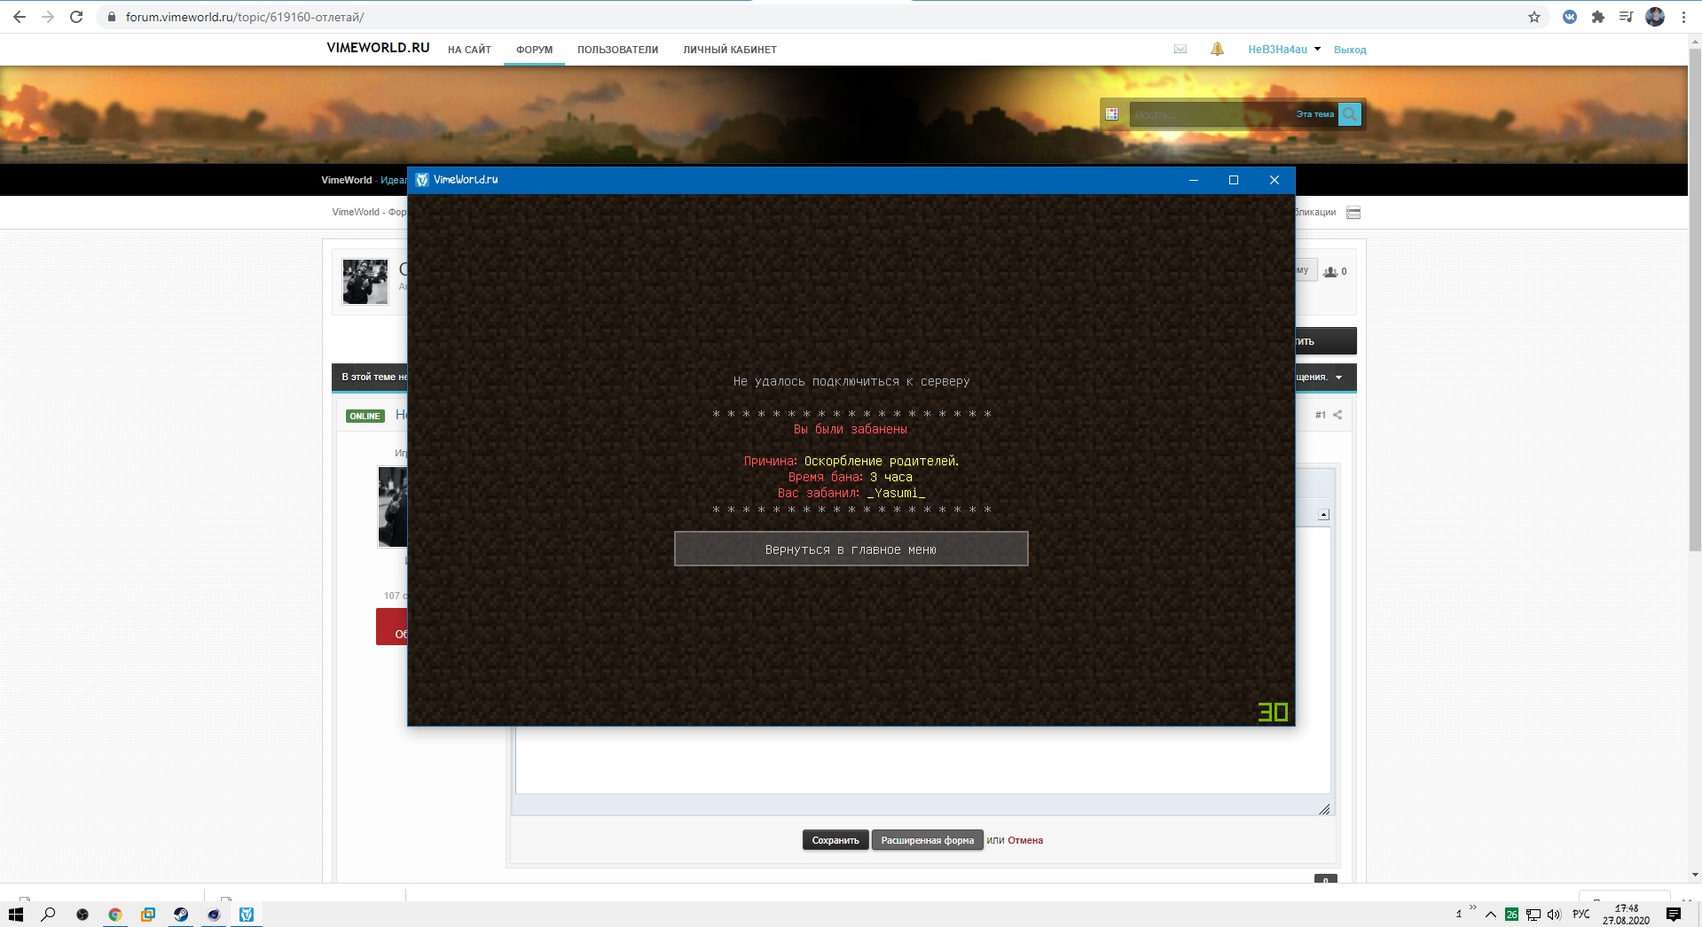Image resolution: width=1702 pixels, height=927 pixels.
Task: Open Chrome three-dot menu
Action: tap(1683, 17)
